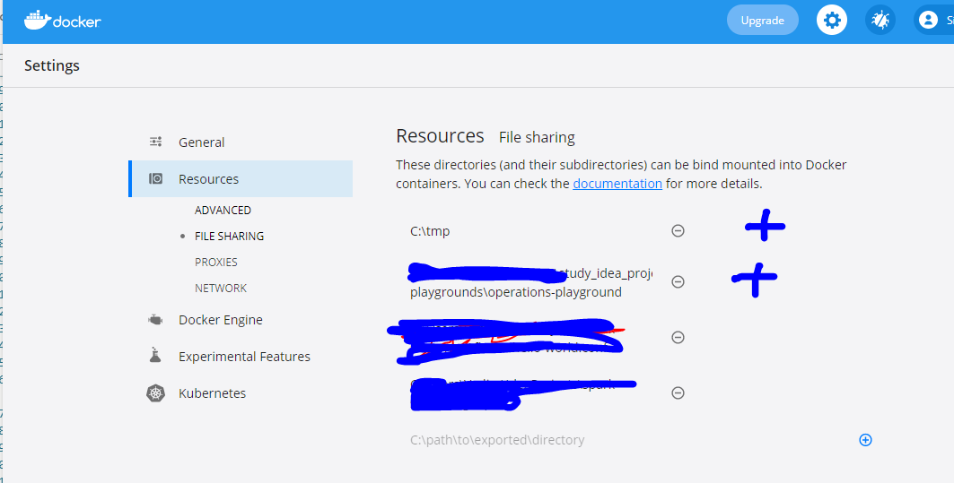Click the playgrounds\operations-playground path text
Viewport: 954px width, 483px height.
516,292
